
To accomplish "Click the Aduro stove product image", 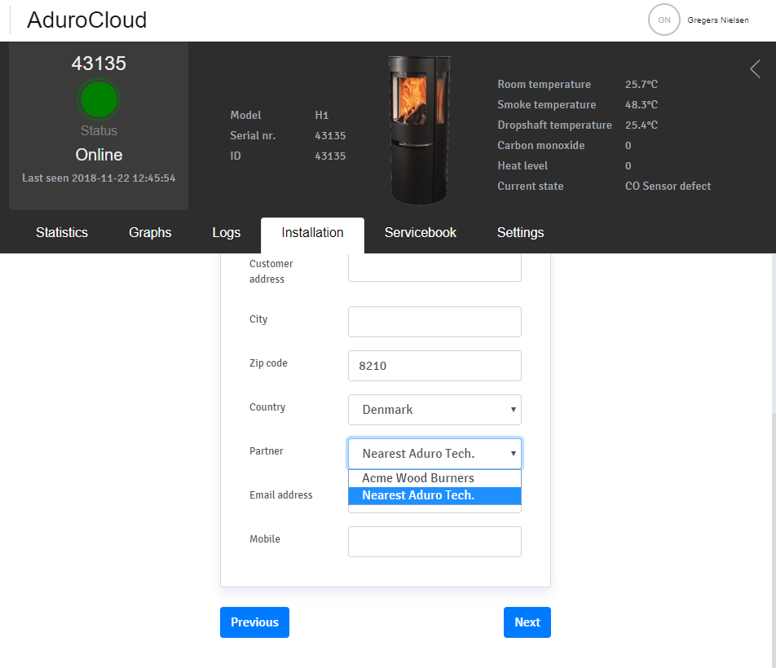I will pyautogui.click(x=419, y=130).
